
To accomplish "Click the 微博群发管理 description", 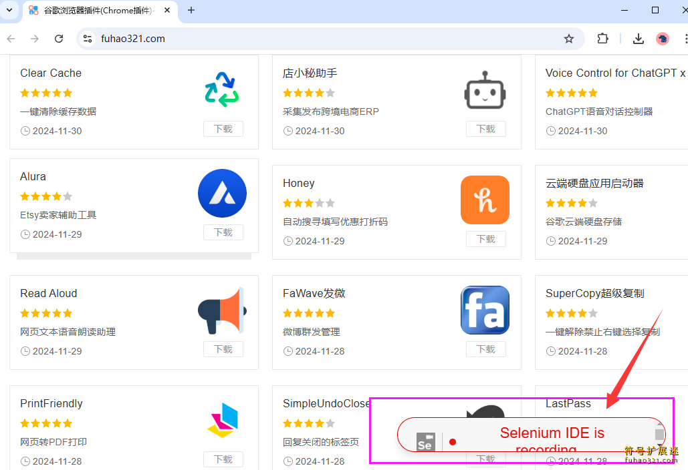I will (312, 332).
